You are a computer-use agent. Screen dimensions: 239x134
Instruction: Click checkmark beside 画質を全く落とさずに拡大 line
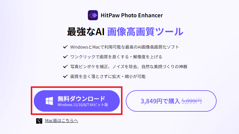tap(65, 76)
